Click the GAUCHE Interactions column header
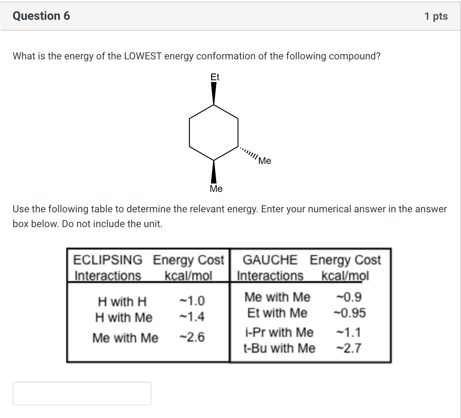The image size is (461, 418). (270, 267)
